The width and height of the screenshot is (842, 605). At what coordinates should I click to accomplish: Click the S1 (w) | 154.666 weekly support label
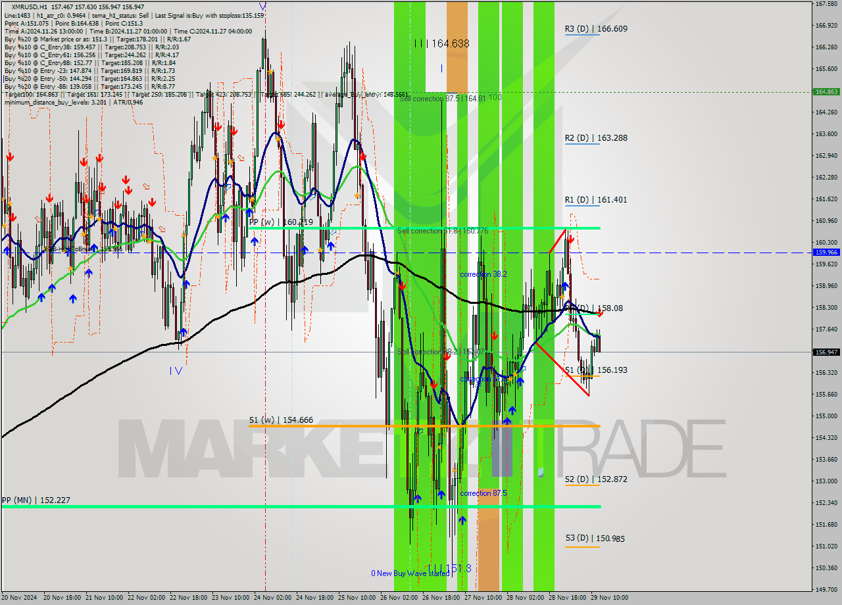click(x=281, y=420)
